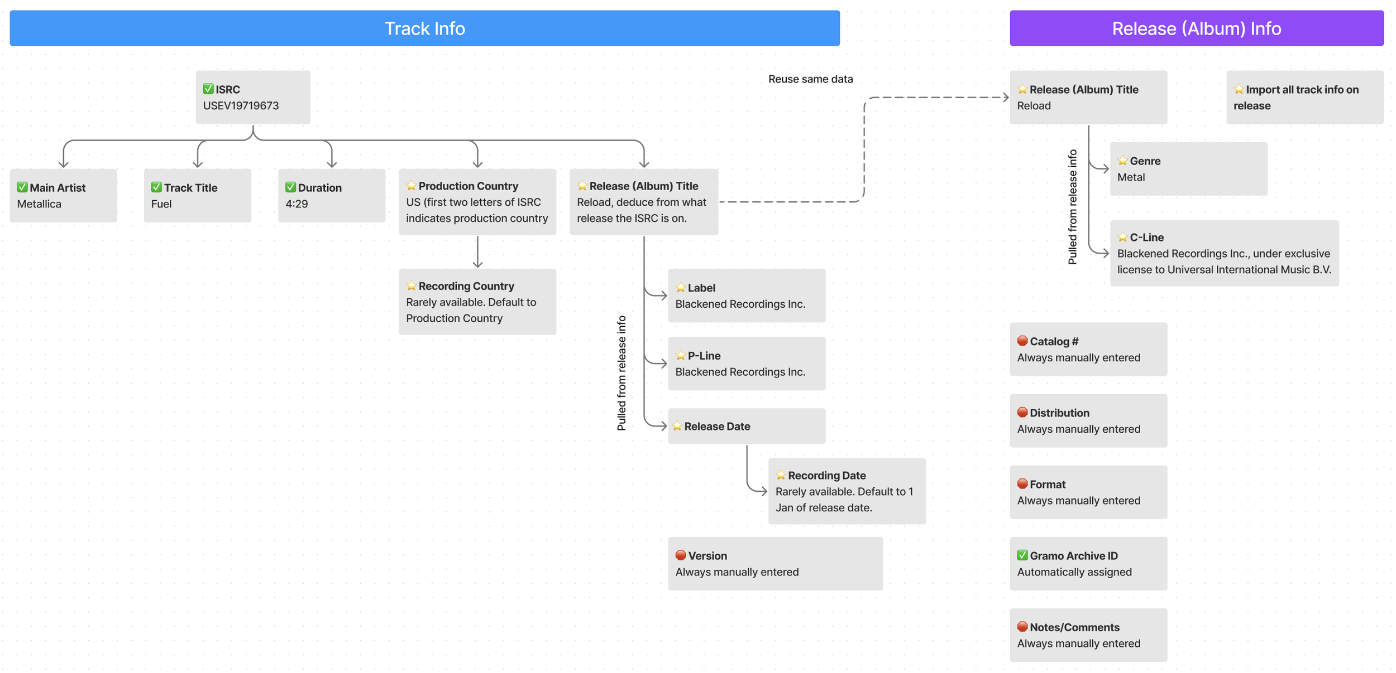Select the Recording Date default description text
The image size is (1396, 673).
[844, 500]
